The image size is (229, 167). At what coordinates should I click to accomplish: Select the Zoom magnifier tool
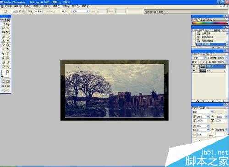click(x=8, y=66)
